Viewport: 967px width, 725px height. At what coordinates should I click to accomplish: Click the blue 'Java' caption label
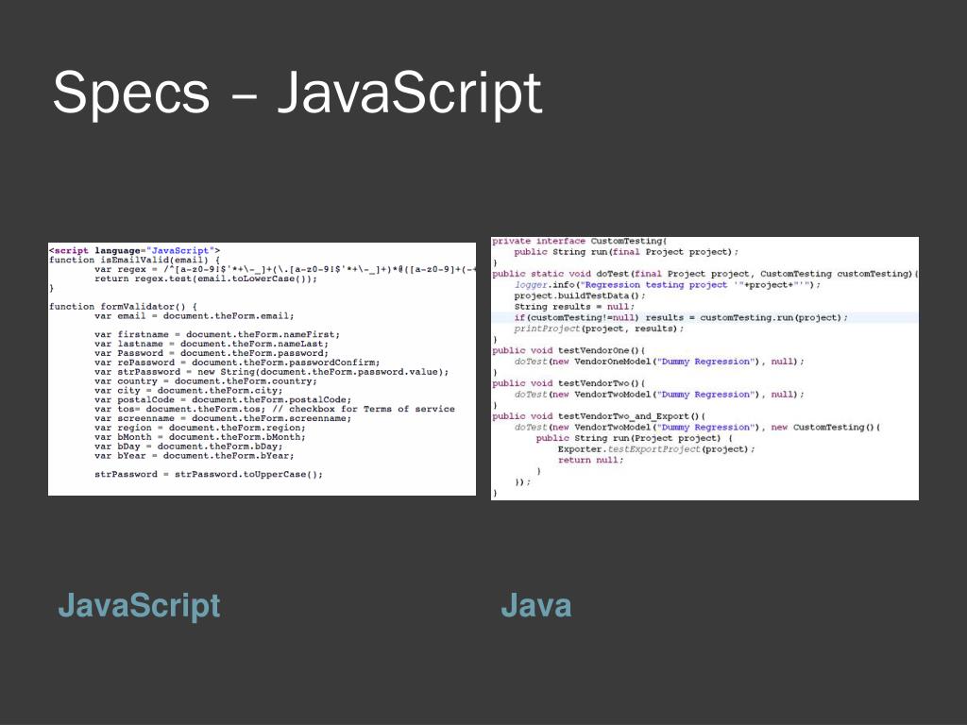536,605
